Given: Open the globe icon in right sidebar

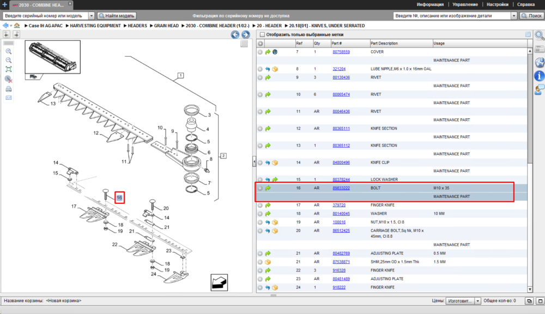Looking at the screenshot, I should click(540, 62).
